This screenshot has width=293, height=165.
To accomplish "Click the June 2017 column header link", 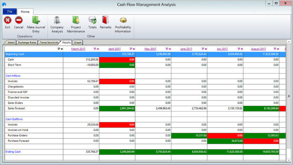I will pos(186,49).
